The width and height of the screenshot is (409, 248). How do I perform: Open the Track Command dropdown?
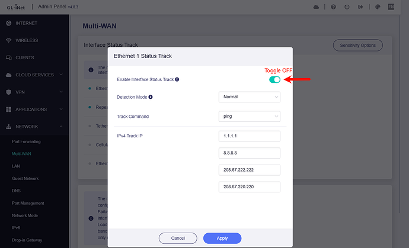(x=249, y=117)
